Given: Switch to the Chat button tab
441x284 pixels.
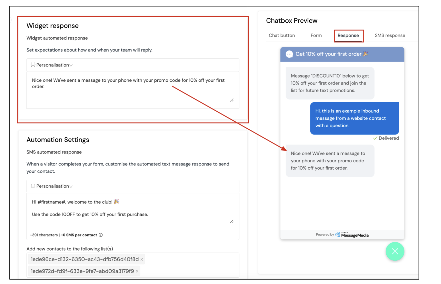Looking at the screenshot, I should point(282,35).
